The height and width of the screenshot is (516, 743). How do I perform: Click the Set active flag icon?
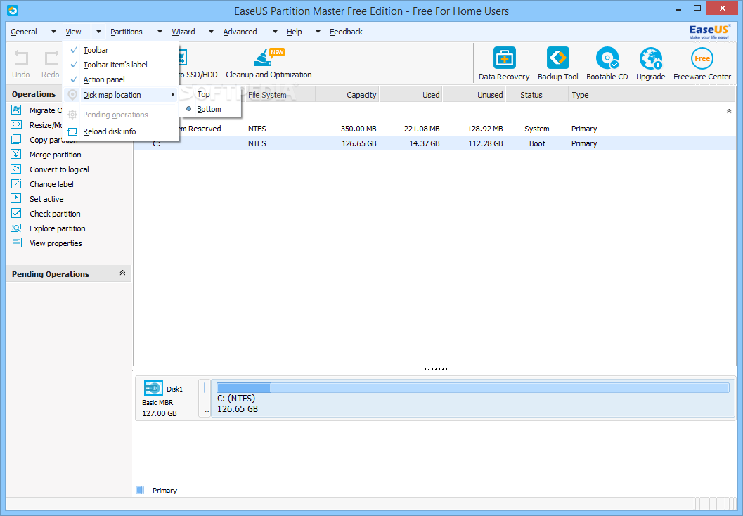coord(16,198)
